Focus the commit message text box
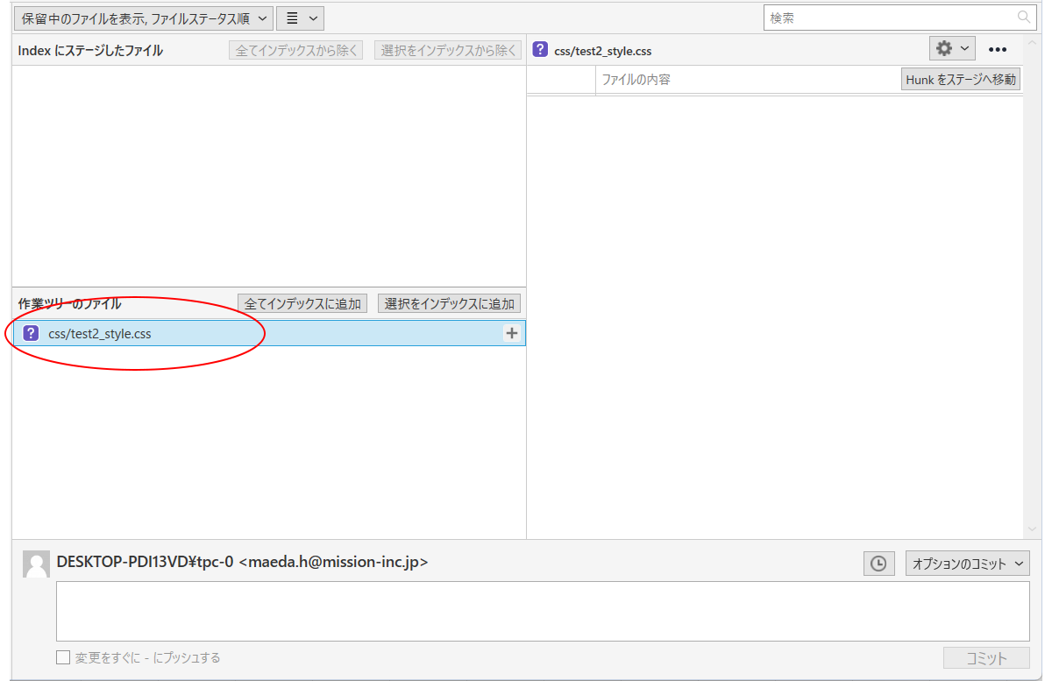 (x=543, y=611)
